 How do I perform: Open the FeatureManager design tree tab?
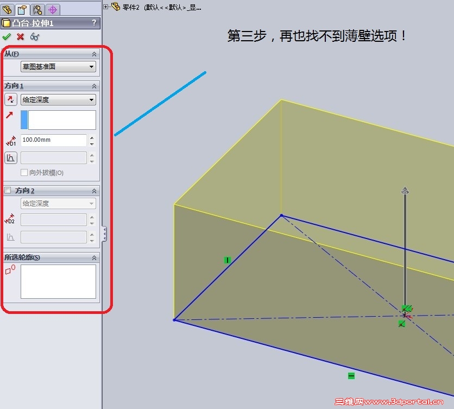(7, 10)
